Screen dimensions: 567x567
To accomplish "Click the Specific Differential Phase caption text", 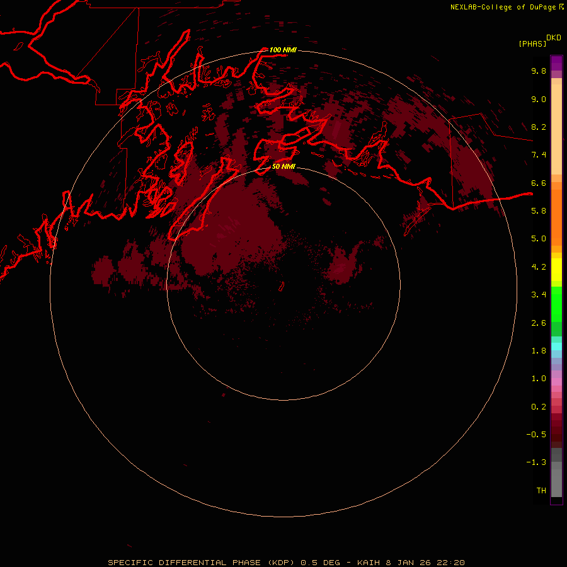I will [287, 563].
